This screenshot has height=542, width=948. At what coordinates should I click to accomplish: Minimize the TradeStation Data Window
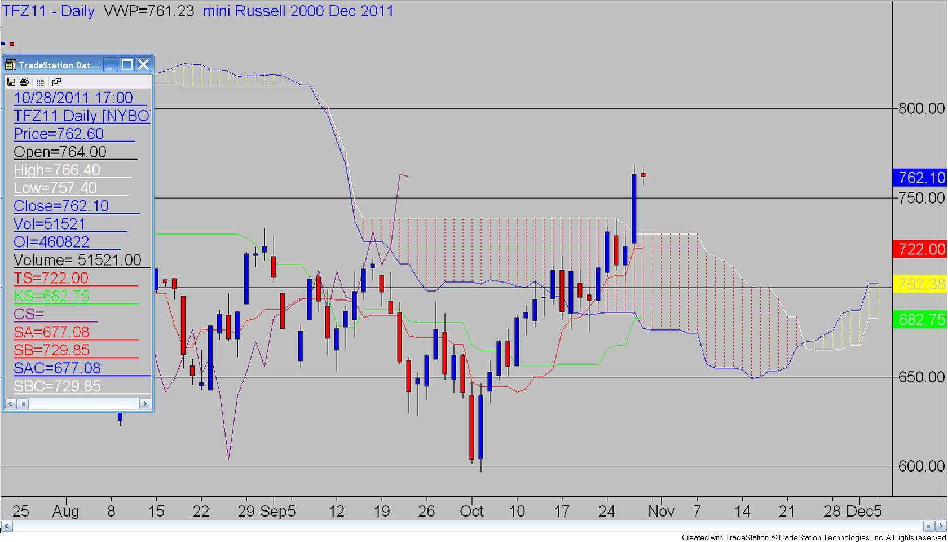(x=111, y=65)
